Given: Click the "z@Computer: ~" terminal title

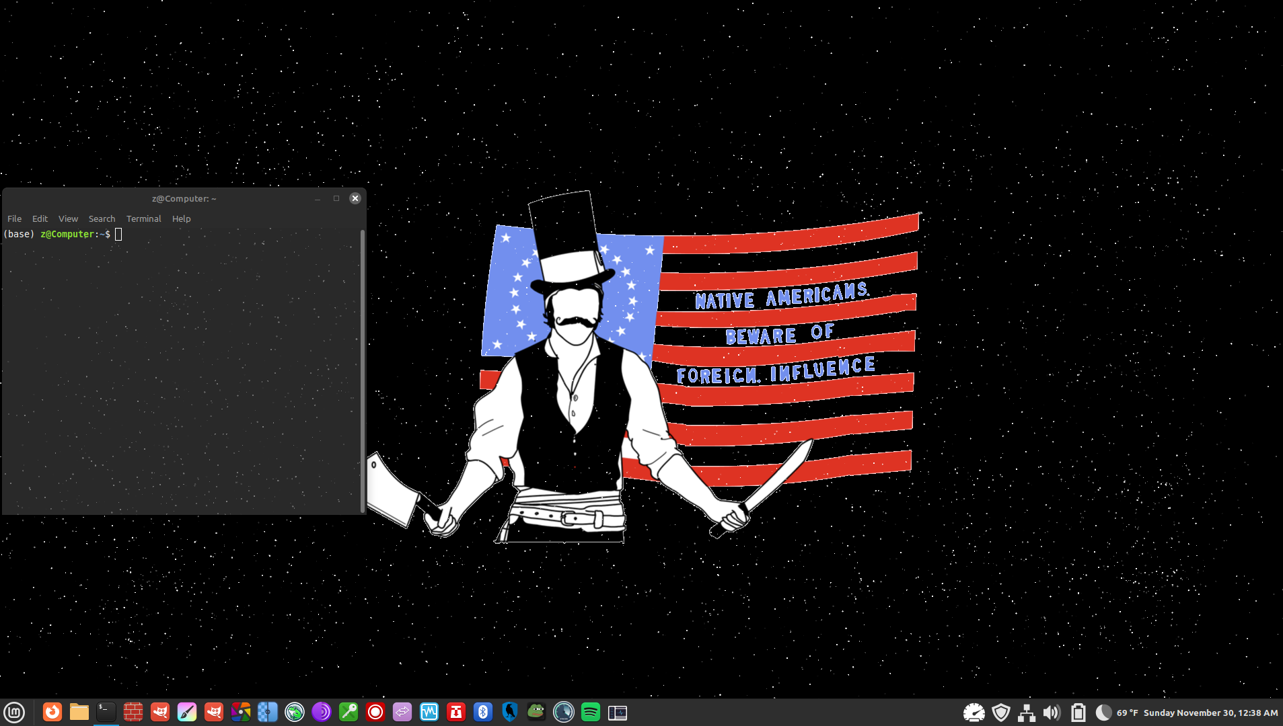Looking at the screenshot, I should [184, 198].
